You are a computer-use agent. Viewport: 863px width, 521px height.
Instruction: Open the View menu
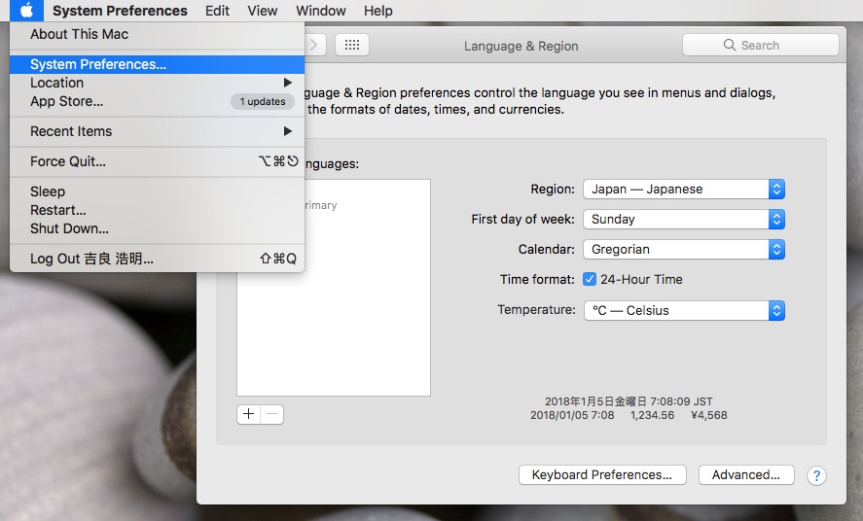(x=263, y=11)
